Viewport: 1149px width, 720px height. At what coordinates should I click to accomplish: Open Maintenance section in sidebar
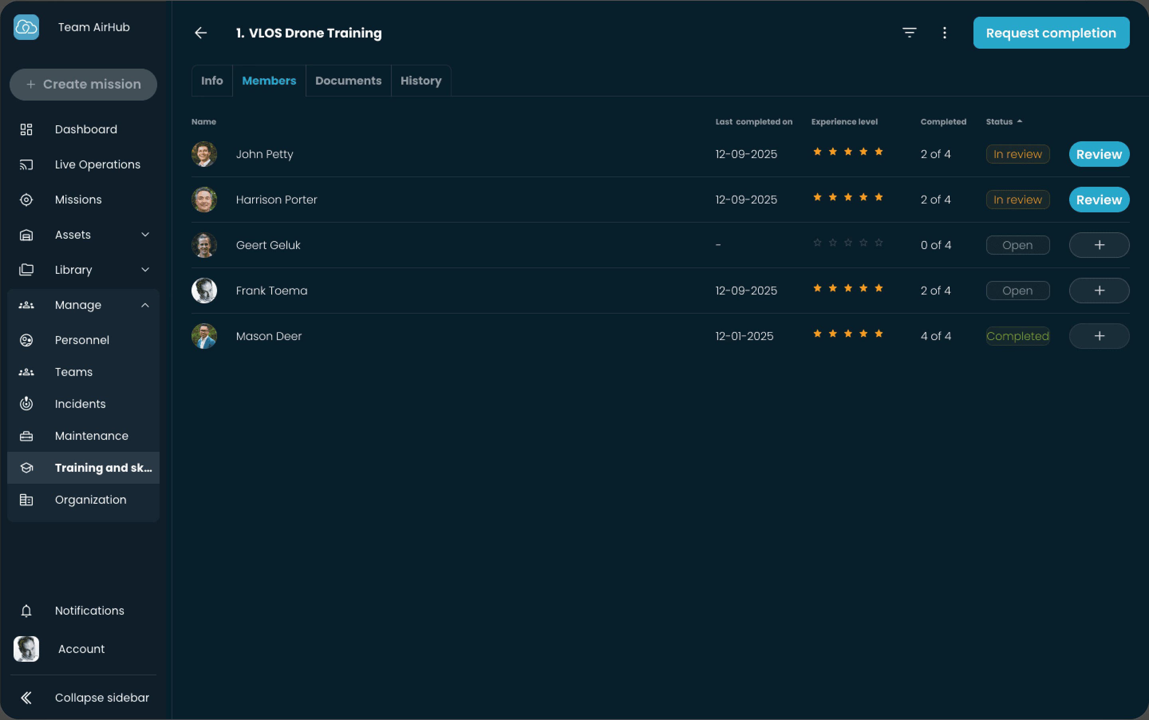[91, 436]
